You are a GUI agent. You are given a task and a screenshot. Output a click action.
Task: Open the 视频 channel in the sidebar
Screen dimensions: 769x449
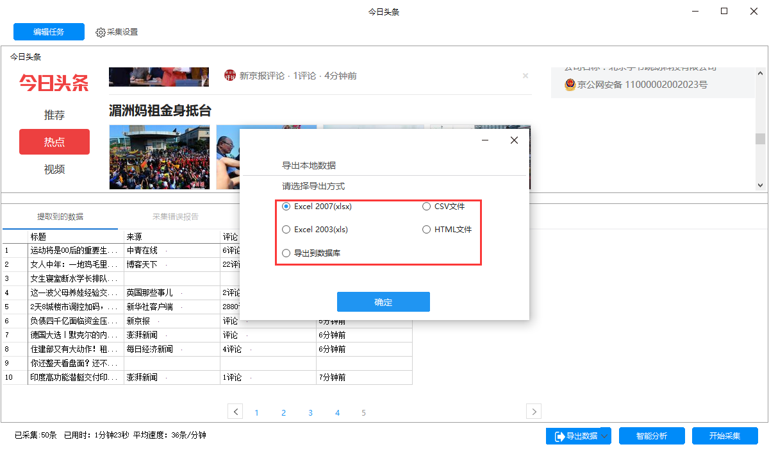[x=54, y=169]
